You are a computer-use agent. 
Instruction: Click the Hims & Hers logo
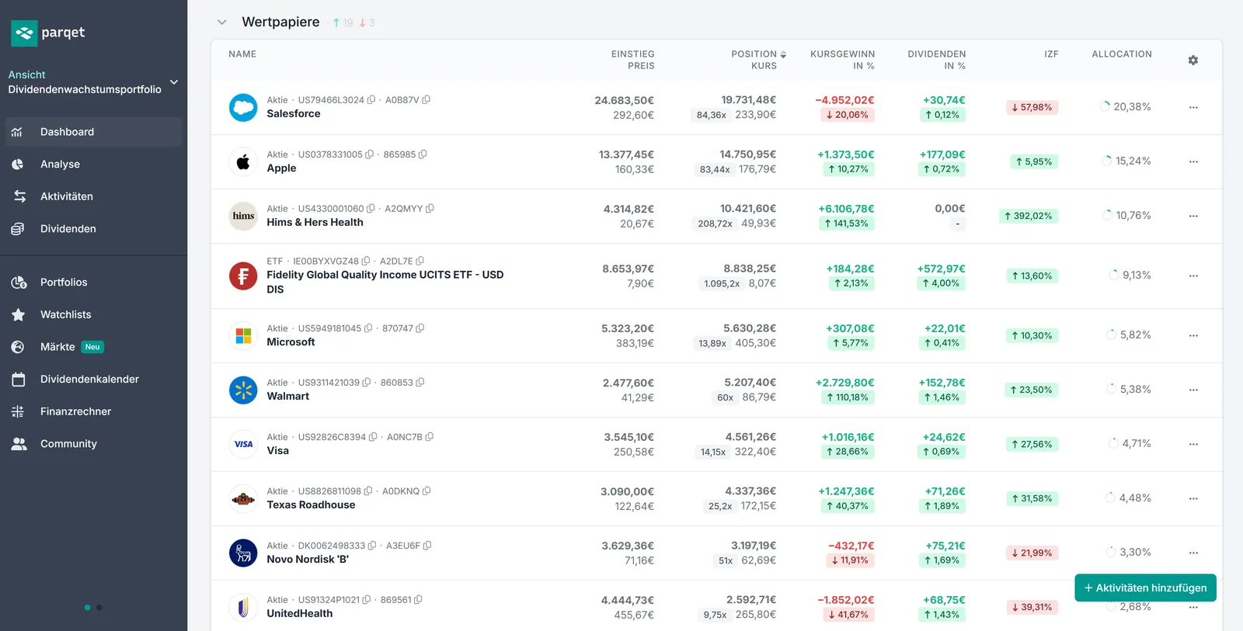point(243,216)
